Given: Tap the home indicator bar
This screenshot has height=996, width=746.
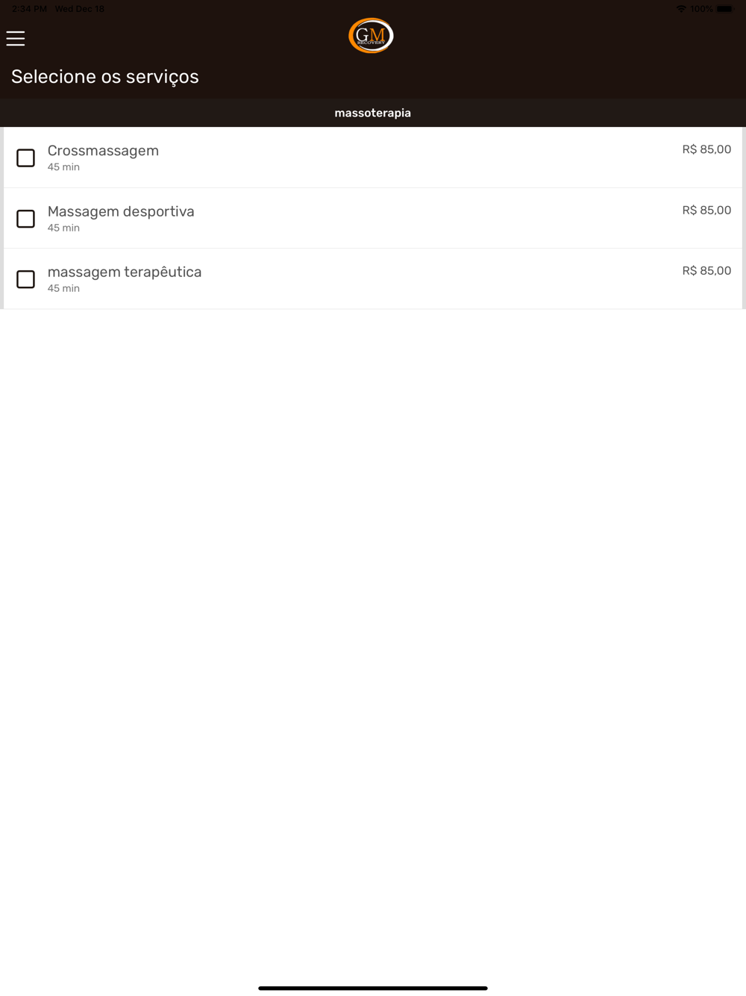Looking at the screenshot, I should [373, 988].
